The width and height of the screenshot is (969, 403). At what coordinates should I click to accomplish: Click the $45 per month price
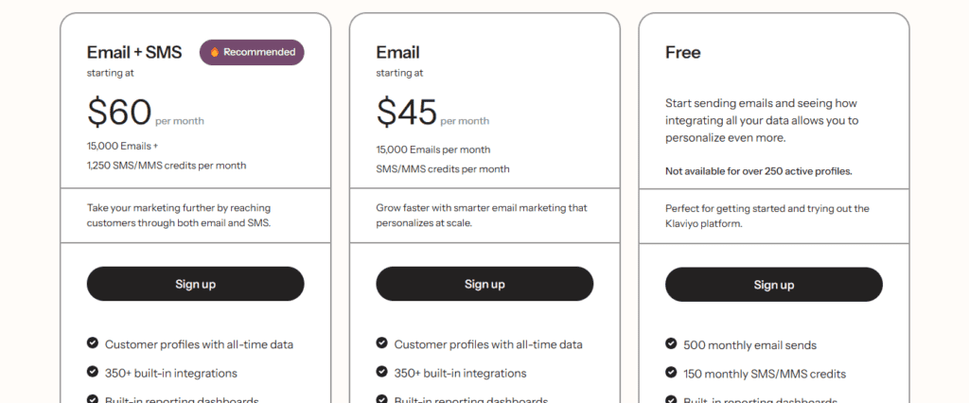(432, 113)
